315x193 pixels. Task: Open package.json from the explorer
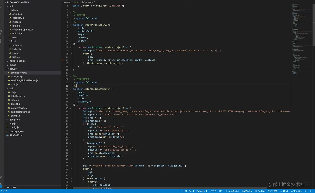click(x=17, y=131)
